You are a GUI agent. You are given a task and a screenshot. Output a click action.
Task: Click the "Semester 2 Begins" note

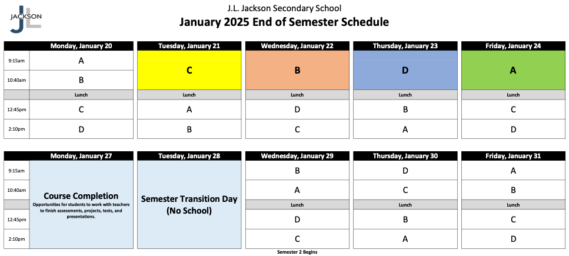tap(297, 252)
